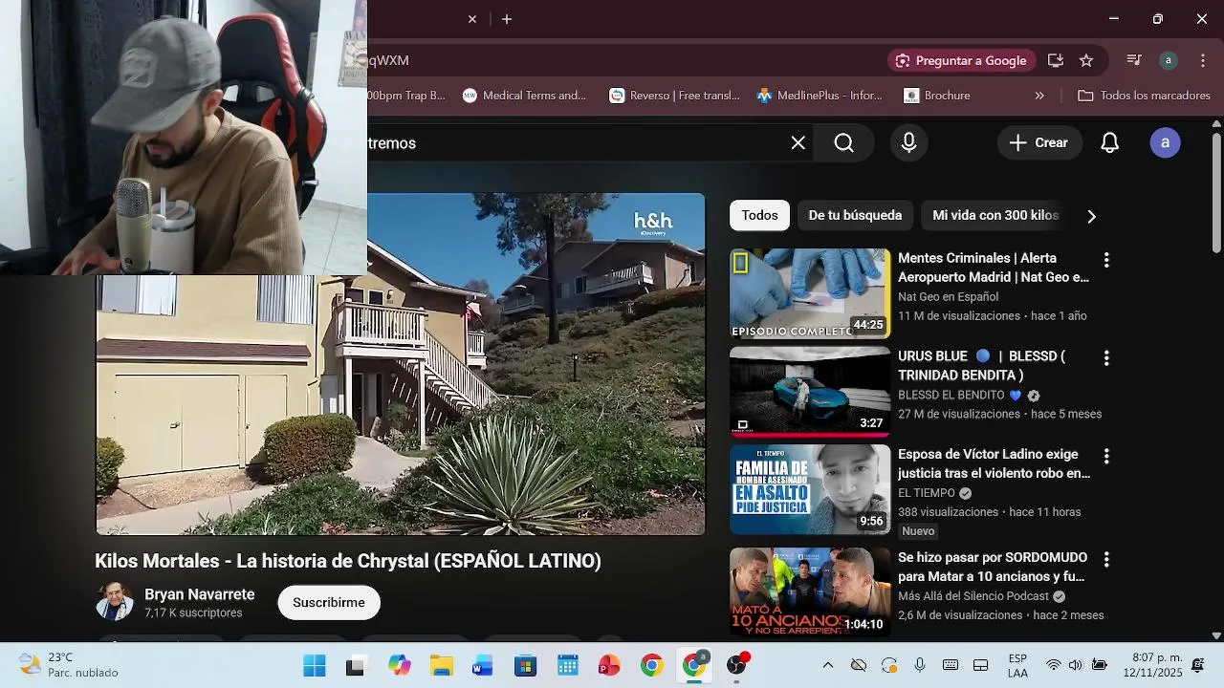Open options menu for URUS BLUE video
This screenshot has height=688, width=1224.
coord(1106,358)
